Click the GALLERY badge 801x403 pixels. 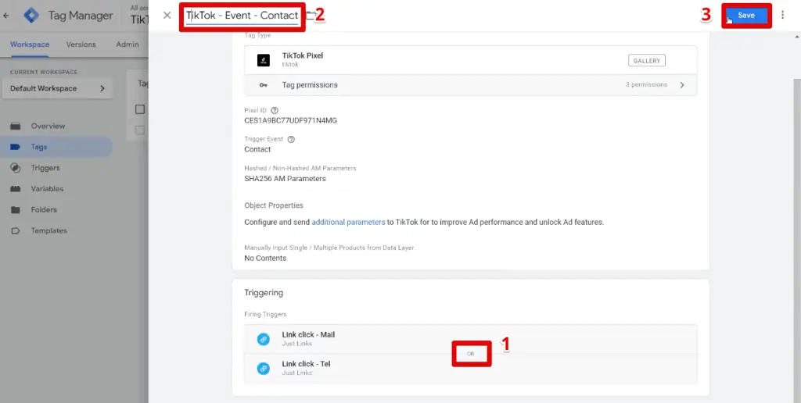coord(647,61)
